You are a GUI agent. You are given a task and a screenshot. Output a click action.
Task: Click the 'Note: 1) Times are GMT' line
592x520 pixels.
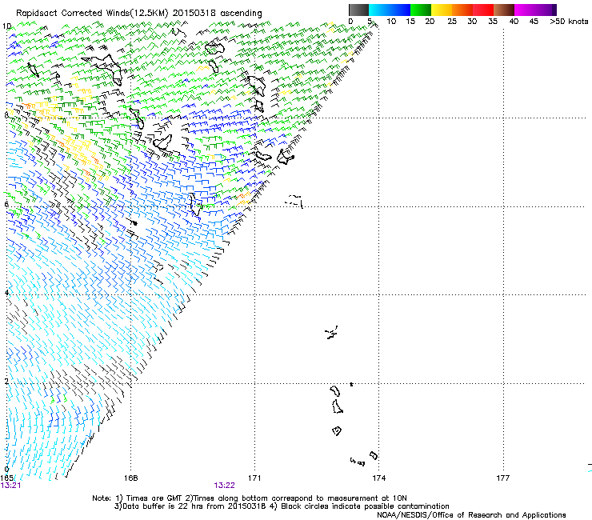250,498
